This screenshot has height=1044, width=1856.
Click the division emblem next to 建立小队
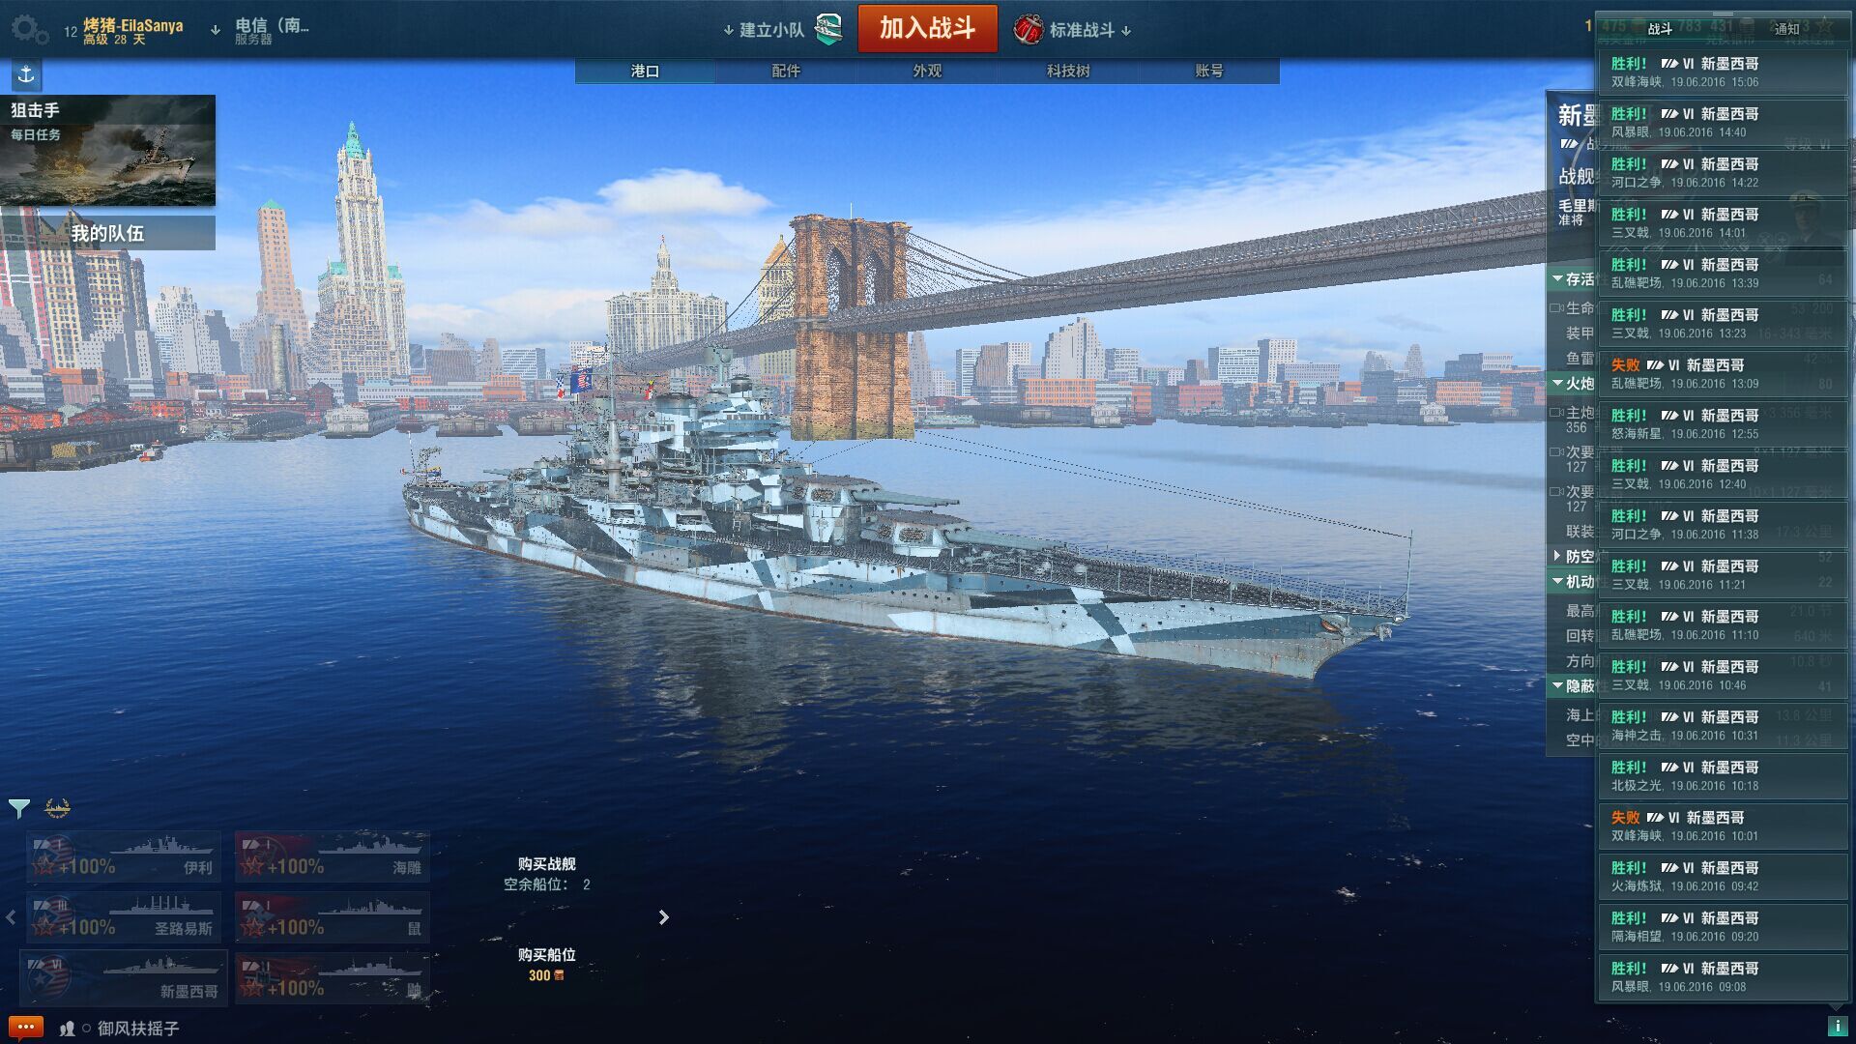coord(828,29)
